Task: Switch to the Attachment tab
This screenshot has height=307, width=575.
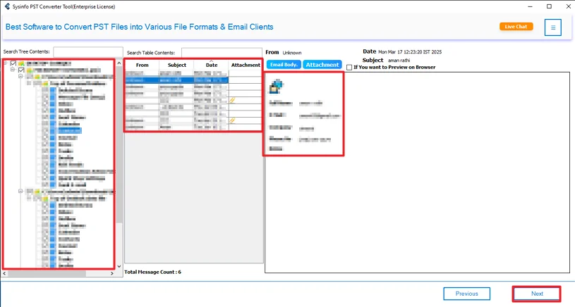Action: point(322,64)
